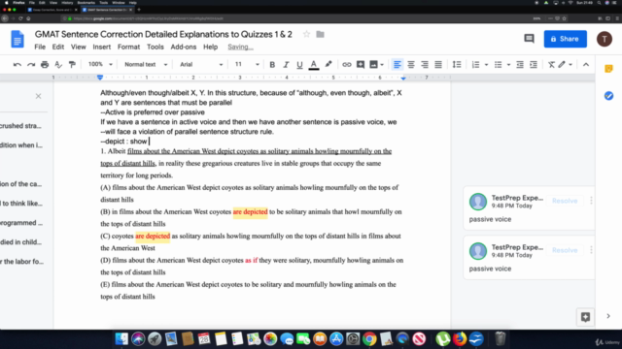The width and height of the screenshot is (622, 349).
Task: Toggle italic formatting
Action: tap(286, 65)
